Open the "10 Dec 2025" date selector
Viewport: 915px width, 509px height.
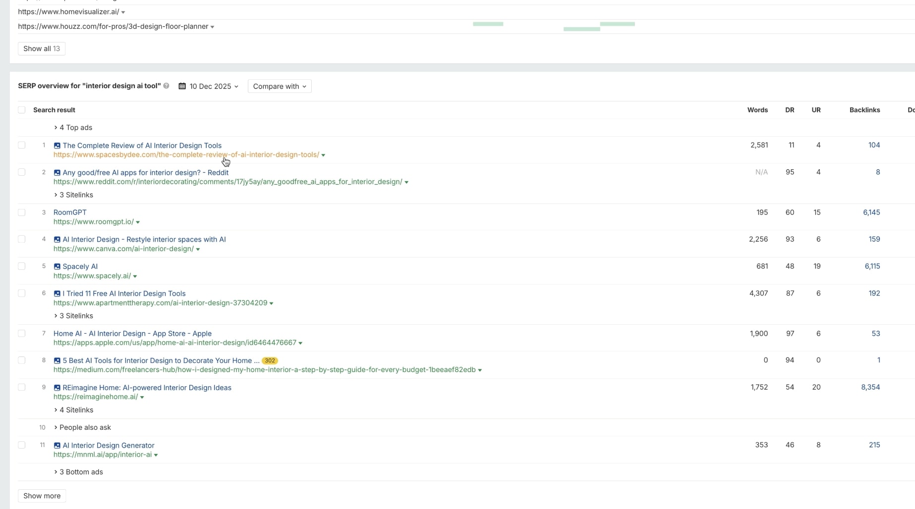tap(213, 86)
